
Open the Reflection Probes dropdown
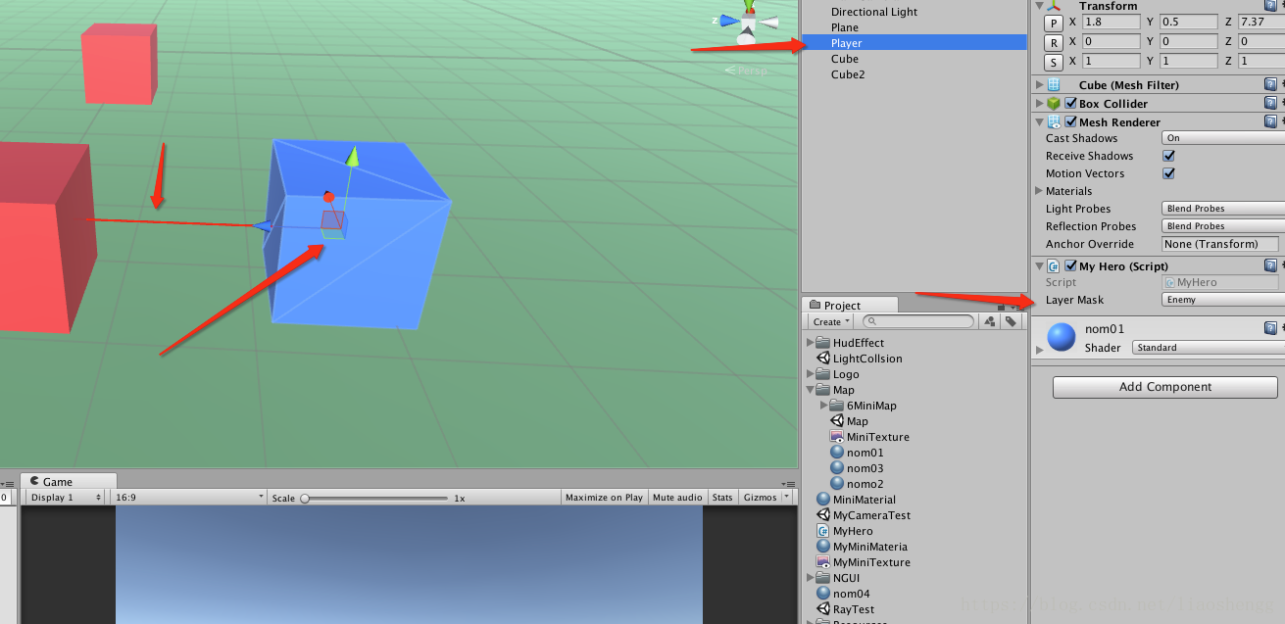1223,226
